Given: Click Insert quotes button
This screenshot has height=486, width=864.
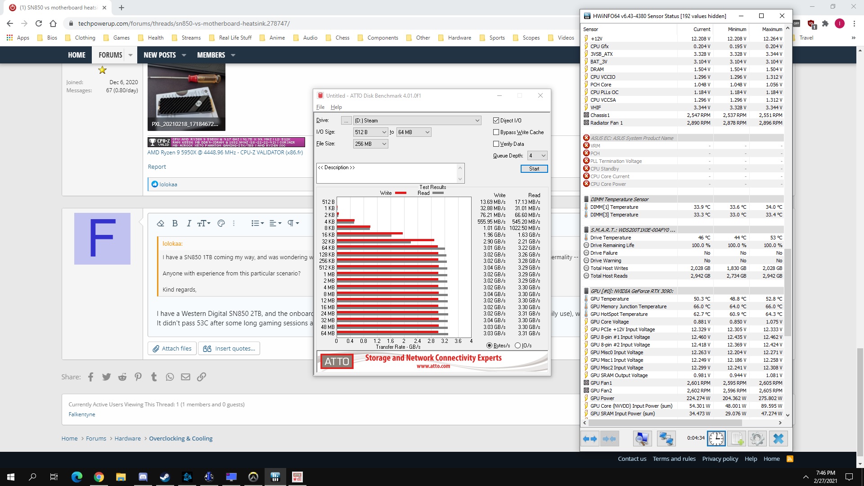Looking at the screenshot, I should [x=229, y=349].
